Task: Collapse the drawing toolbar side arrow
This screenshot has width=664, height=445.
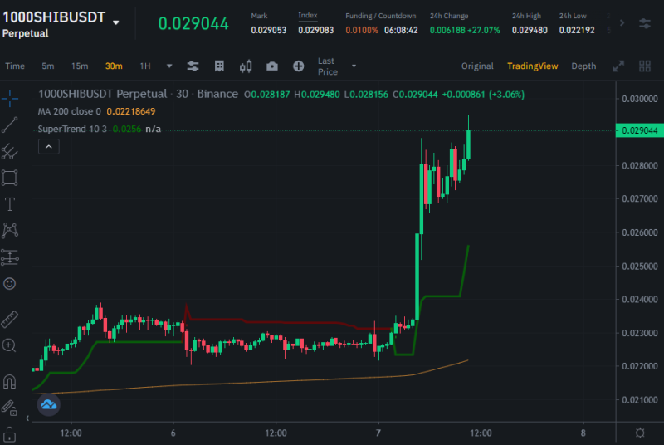Action: click(x=27, y=418)
